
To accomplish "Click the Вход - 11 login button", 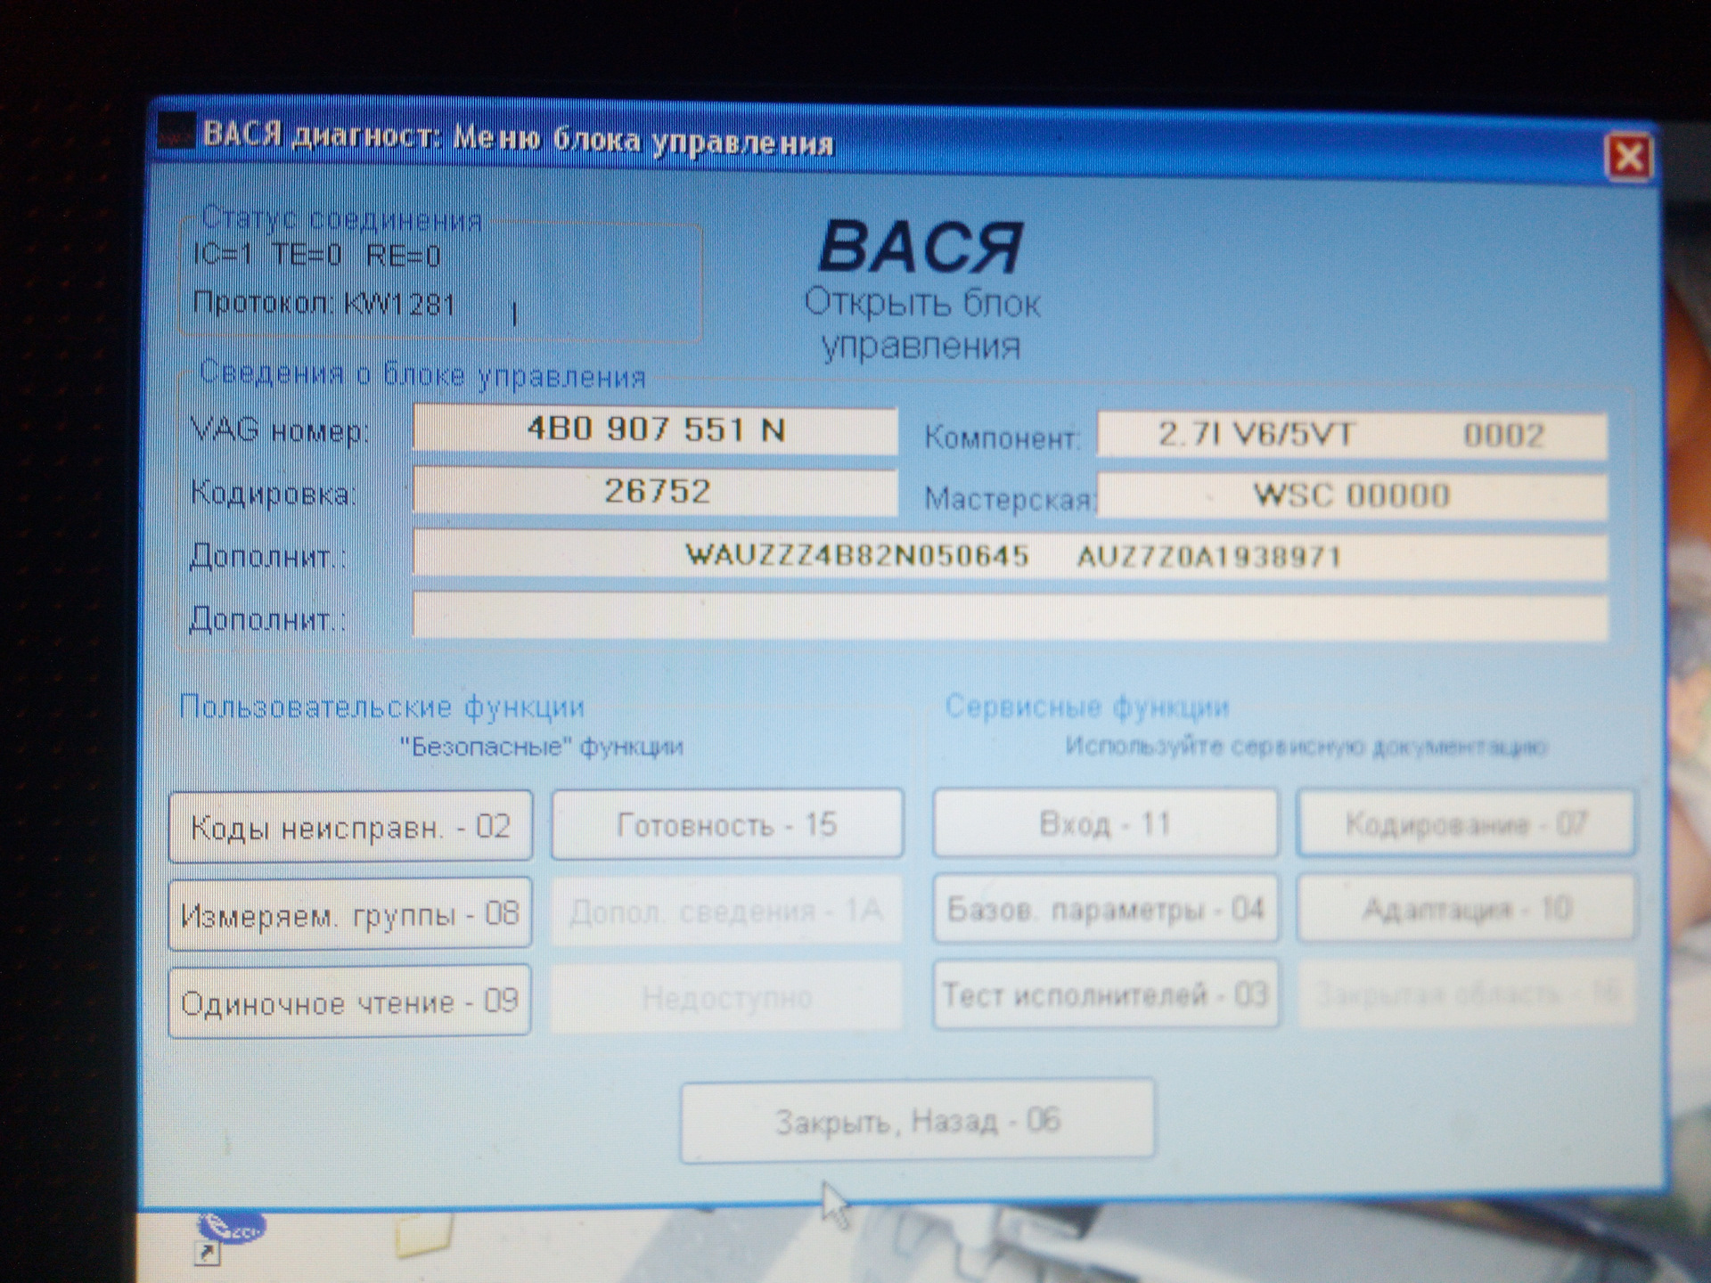I will [1105, 822].
